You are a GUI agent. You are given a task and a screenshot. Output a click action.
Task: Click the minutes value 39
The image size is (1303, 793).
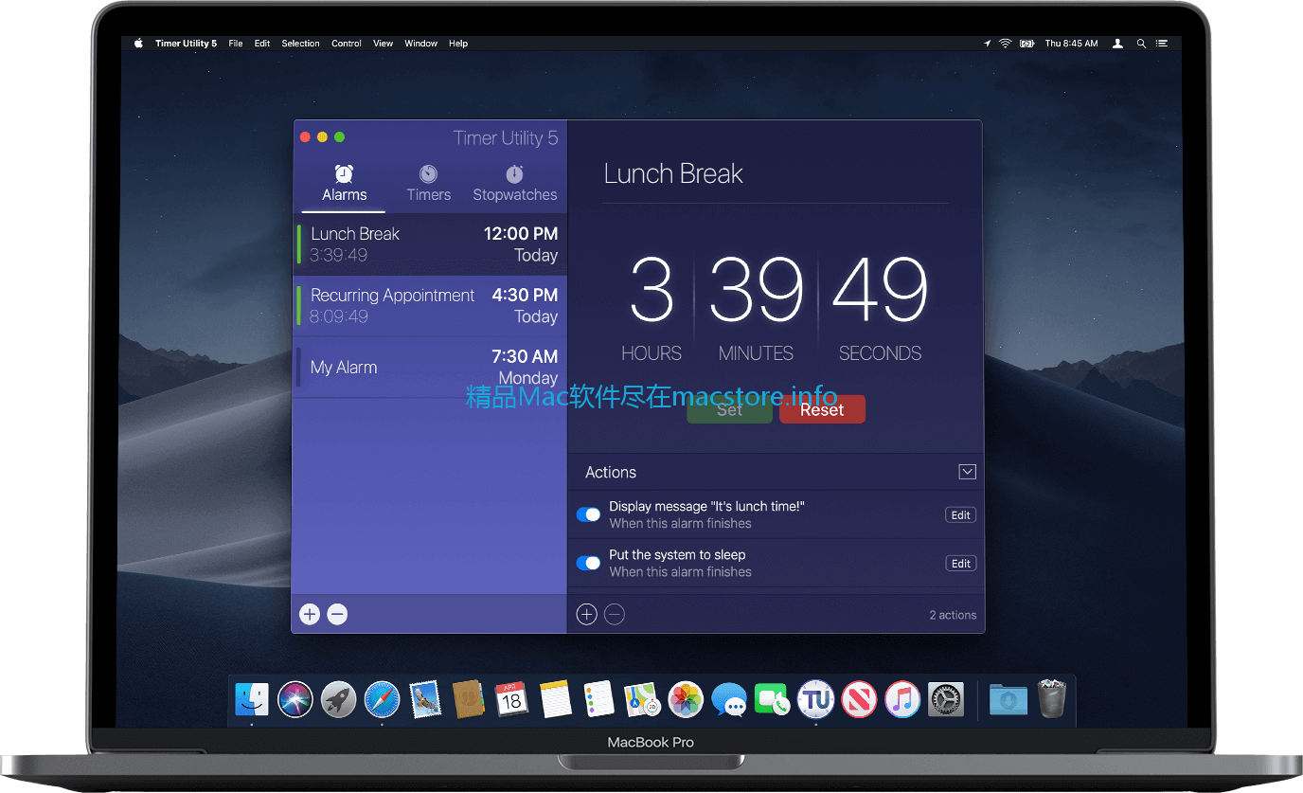[x=756, y=290]
